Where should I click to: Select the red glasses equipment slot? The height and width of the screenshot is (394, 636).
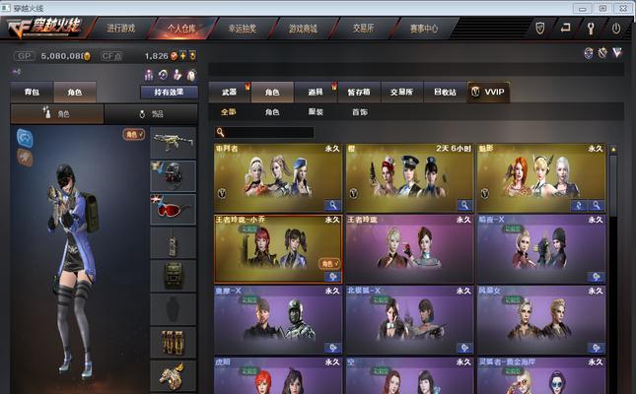click(174, 209)
